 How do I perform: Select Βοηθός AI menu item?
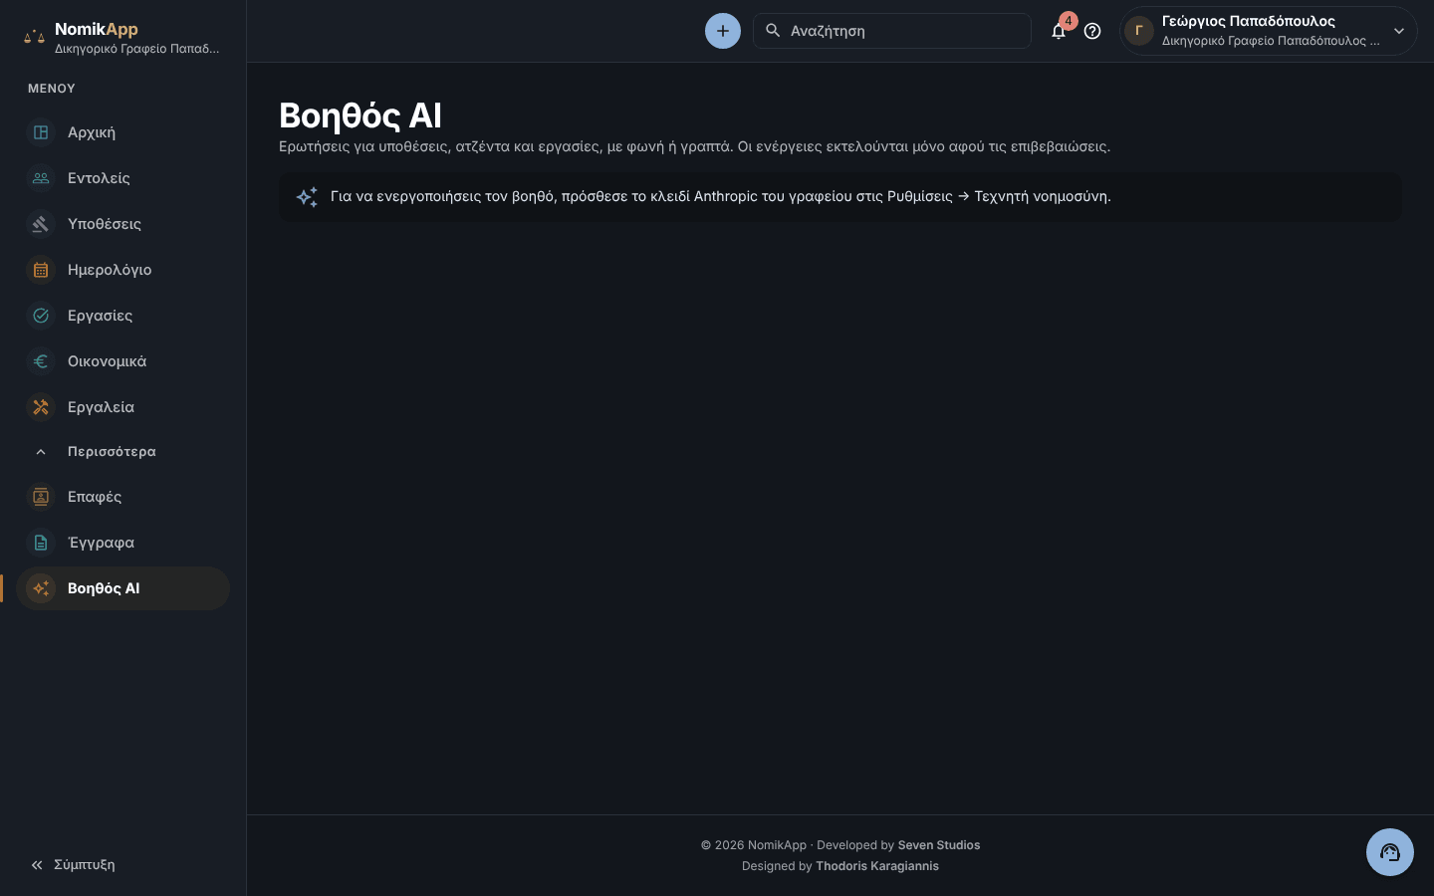[x=122, y=588]
